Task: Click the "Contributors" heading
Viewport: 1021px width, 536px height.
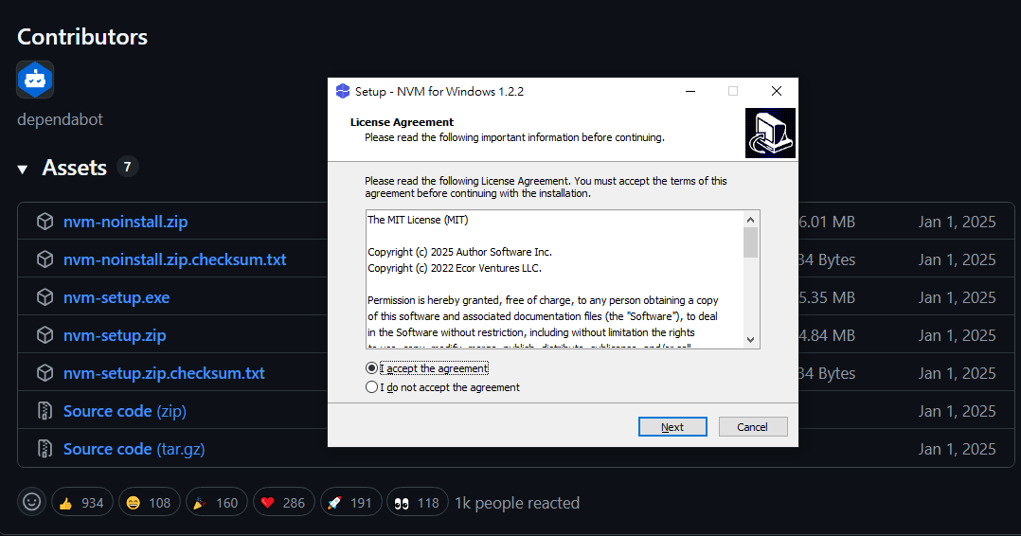Action: [x=82, y=37]
